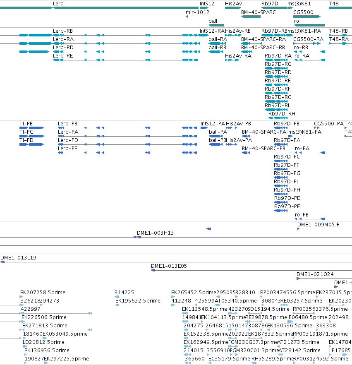Click the Tl-PB protein label
This screenshot has width=352, height=365.
pos(26,124)
